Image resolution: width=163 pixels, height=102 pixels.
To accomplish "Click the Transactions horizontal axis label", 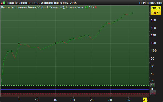I will [x=26, y=7].
